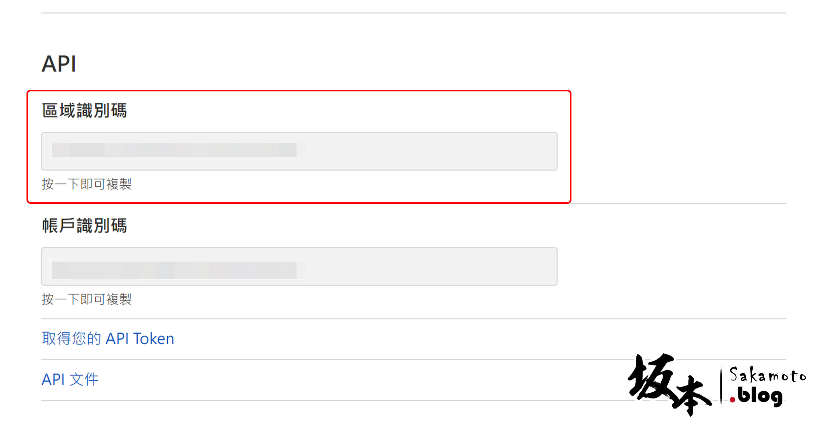The width and height of the screenshot is (827, 434).
Task: Open the API 文件 link
Action: point(70,379)
